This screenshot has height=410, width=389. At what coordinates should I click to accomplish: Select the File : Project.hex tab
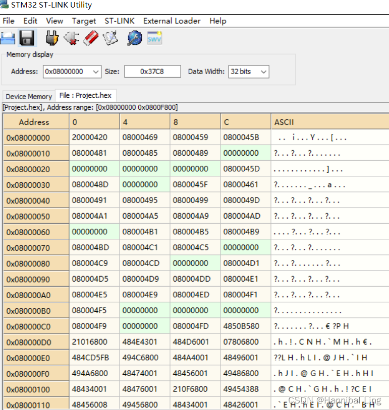pos(85,95)
